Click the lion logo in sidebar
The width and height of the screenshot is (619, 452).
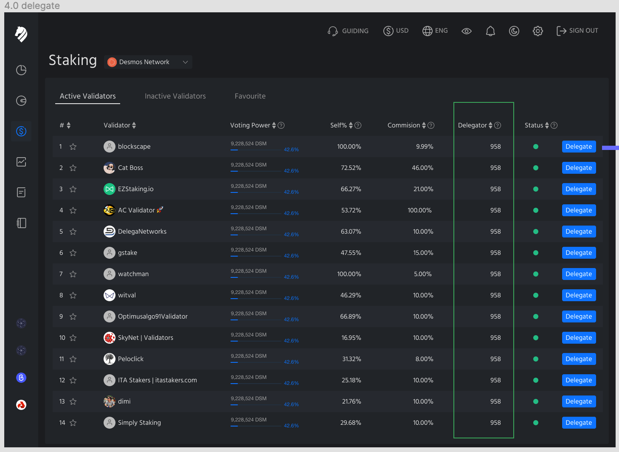click(21, 34)
